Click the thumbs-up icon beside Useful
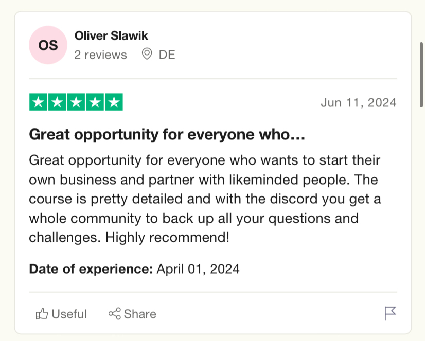The width and height of the screenshot is (426, 341). [x=42, y=314]
